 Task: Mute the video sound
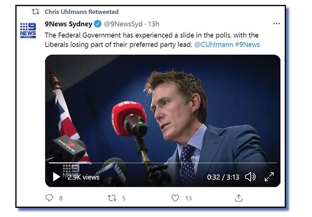tap(250, 177)
